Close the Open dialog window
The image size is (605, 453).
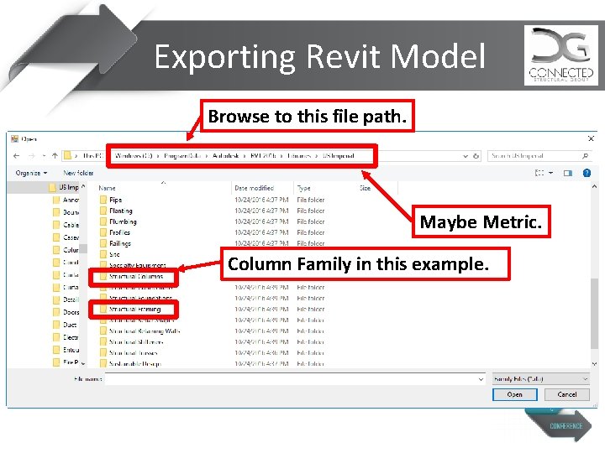pos(591,138)
